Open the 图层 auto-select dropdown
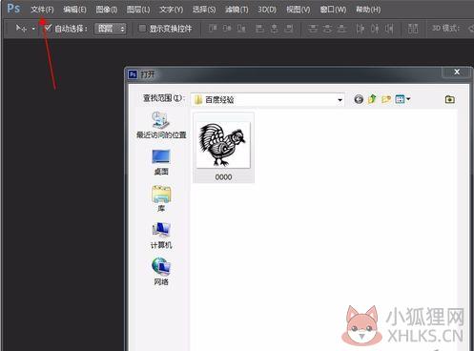The height and width of the screenshot is (351, 474). pyautogui.click(x=111, y=29)
